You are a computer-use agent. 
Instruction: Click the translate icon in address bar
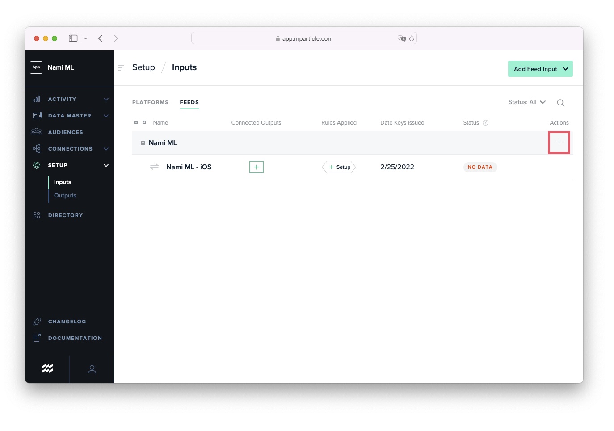coord(402,38)
